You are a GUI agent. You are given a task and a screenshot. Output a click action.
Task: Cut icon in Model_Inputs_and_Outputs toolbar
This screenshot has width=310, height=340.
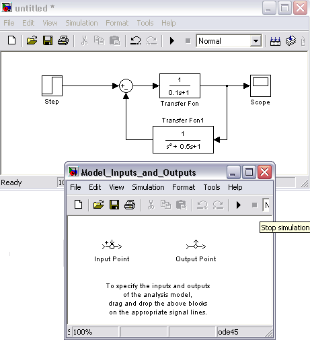point(151,205)
